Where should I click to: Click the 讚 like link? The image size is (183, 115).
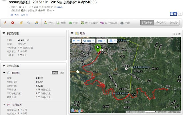pos(12,15)
